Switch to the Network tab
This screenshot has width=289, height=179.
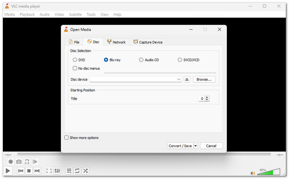[116, 42]
